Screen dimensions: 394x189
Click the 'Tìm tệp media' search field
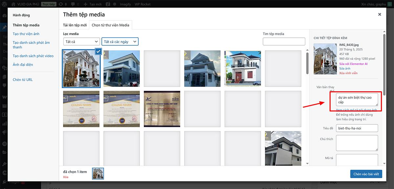284,42
